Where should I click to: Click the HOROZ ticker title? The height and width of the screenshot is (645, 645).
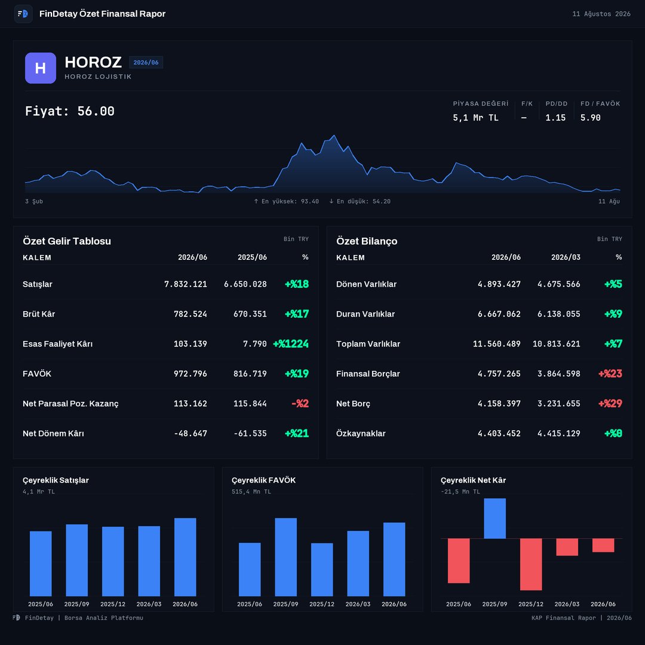pos(93,62)
